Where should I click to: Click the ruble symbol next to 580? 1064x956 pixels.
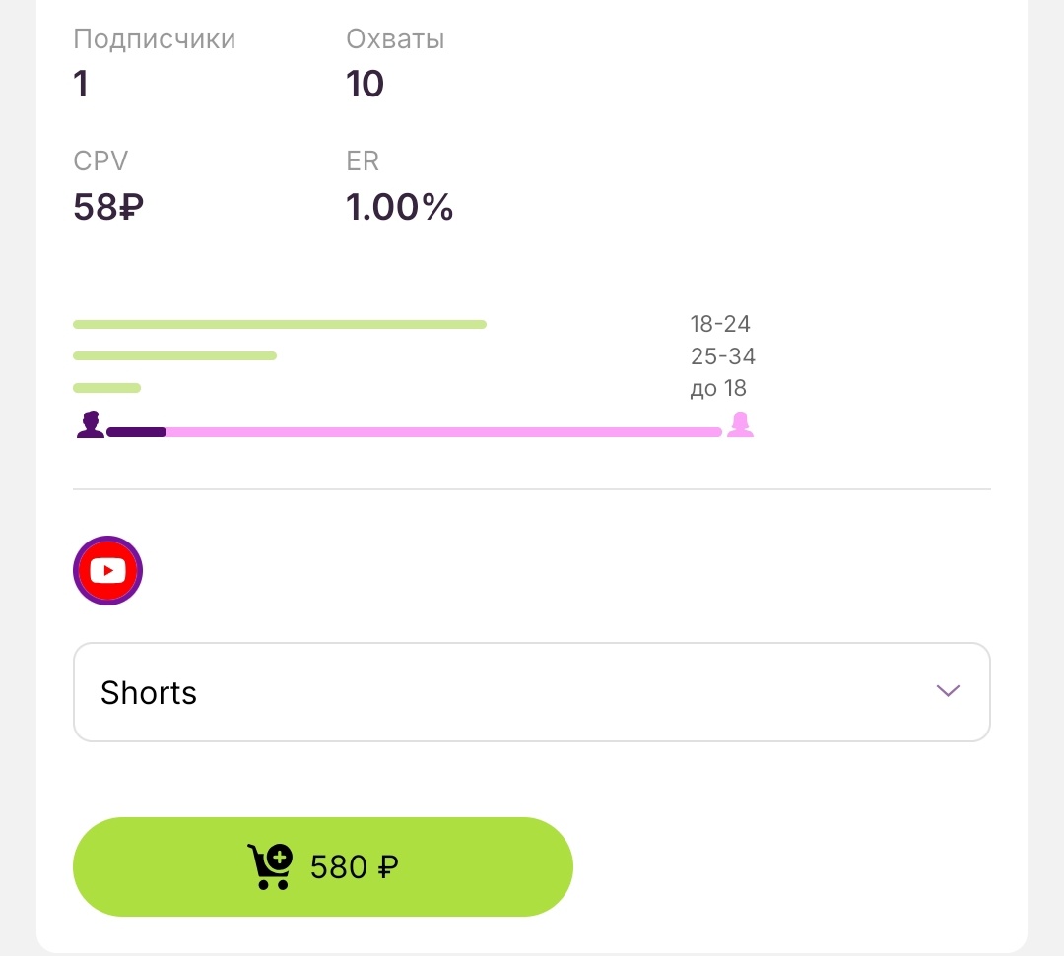[x=388, y=866]
